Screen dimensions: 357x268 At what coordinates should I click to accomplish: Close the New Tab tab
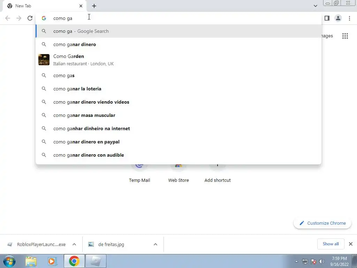pos(81,6)
